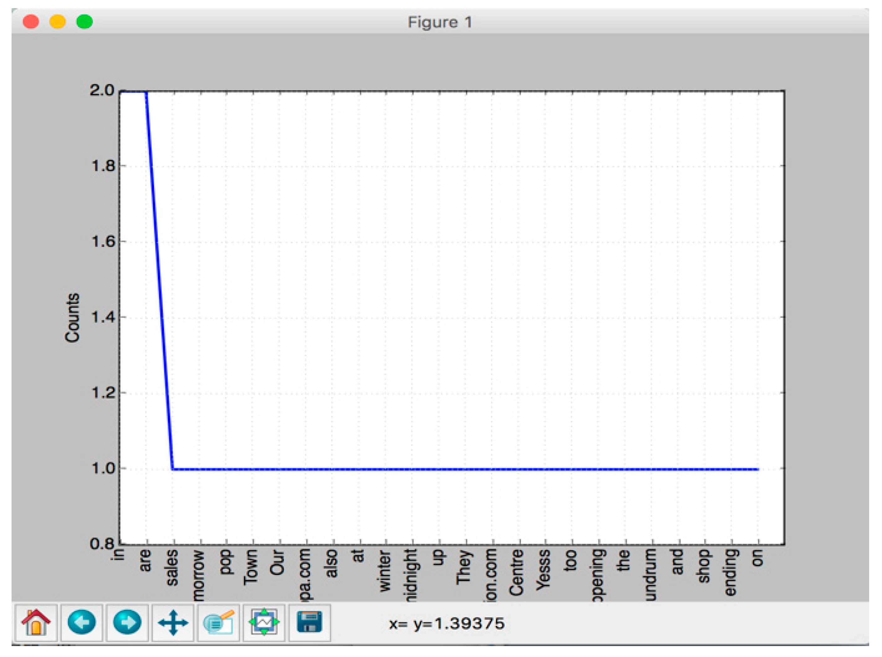This screenshot has height=657, width=882.
Task: Click the red close window button
Action: tap(31, 22)
